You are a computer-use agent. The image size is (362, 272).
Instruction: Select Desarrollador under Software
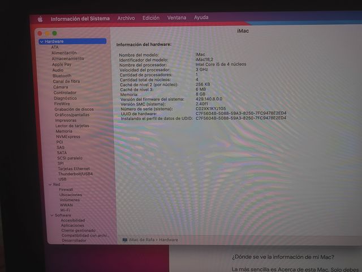74,240
